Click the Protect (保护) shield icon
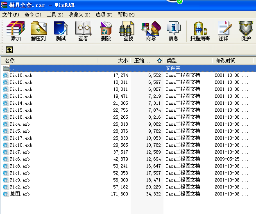The height and width of the screenshot is (214, 256). click(x=246, y=31)
